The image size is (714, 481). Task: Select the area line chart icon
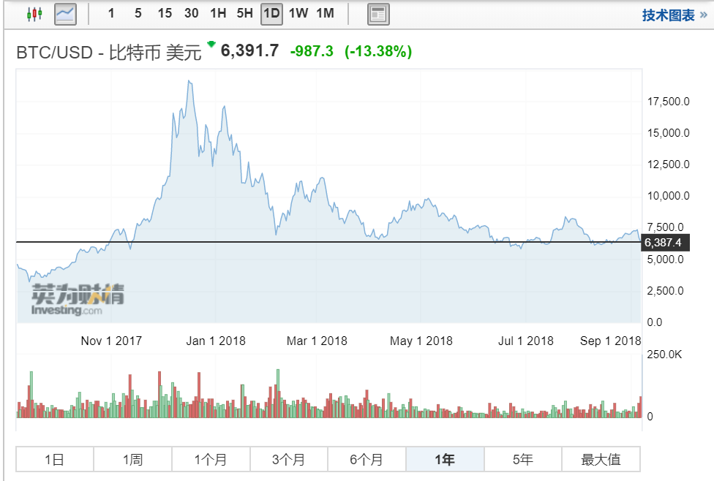tap(65, 14)
